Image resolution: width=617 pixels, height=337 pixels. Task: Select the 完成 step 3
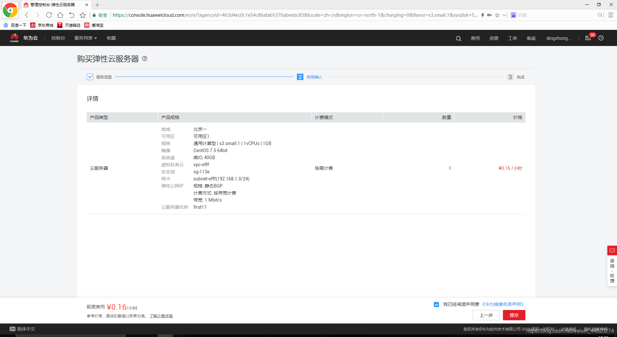click(516, 77)
